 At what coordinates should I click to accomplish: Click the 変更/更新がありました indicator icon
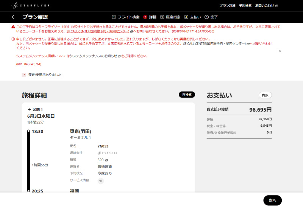[x=24, y=75]
